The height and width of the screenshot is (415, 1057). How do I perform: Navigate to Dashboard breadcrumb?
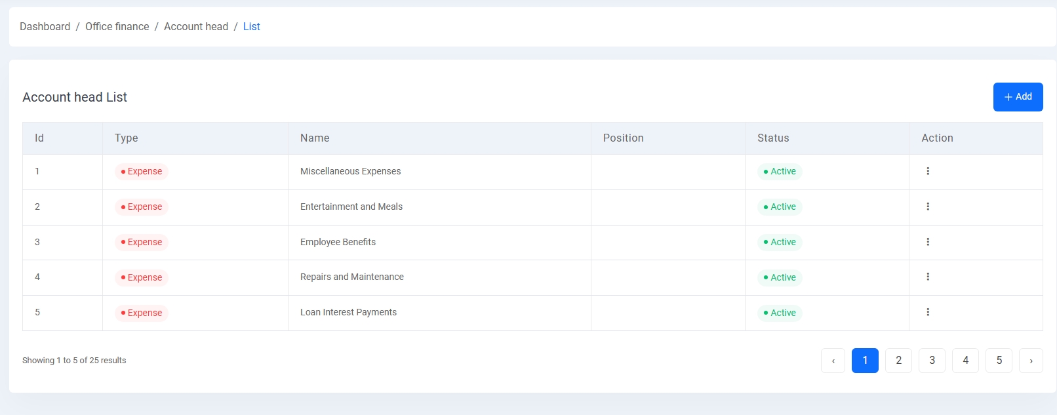click(x=45, y=27)
